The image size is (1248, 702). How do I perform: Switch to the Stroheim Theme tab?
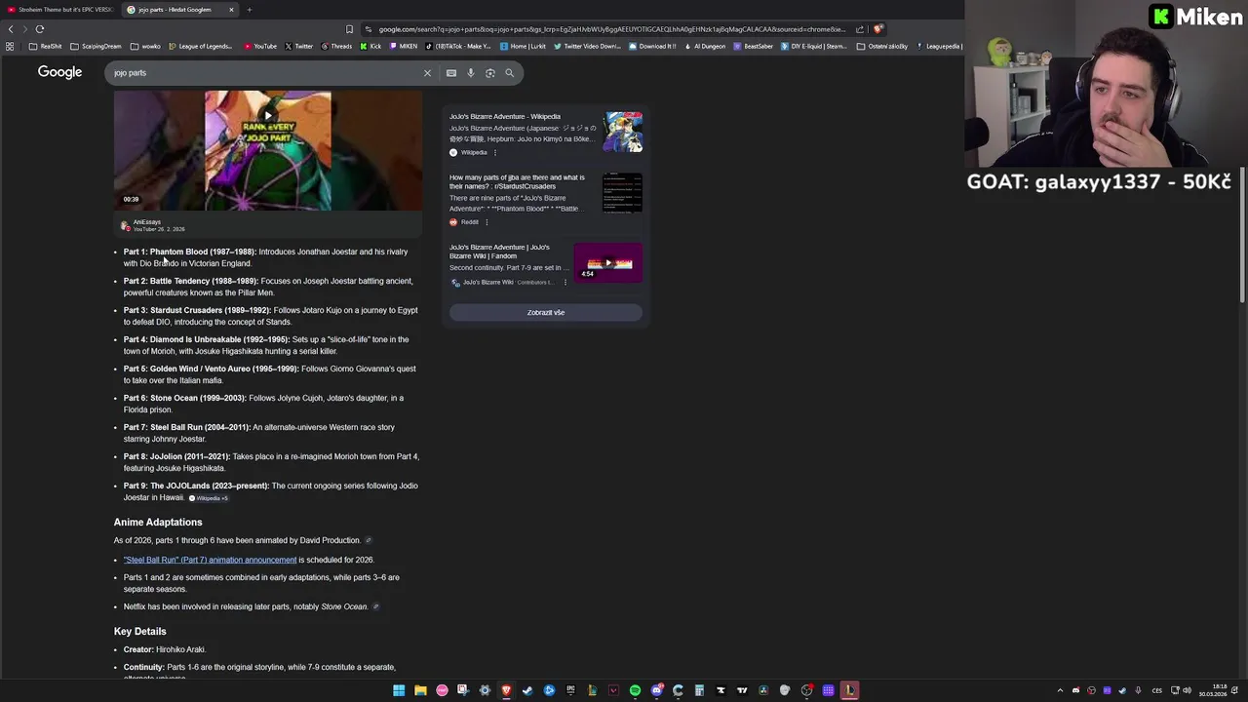(x=60, y=10)
